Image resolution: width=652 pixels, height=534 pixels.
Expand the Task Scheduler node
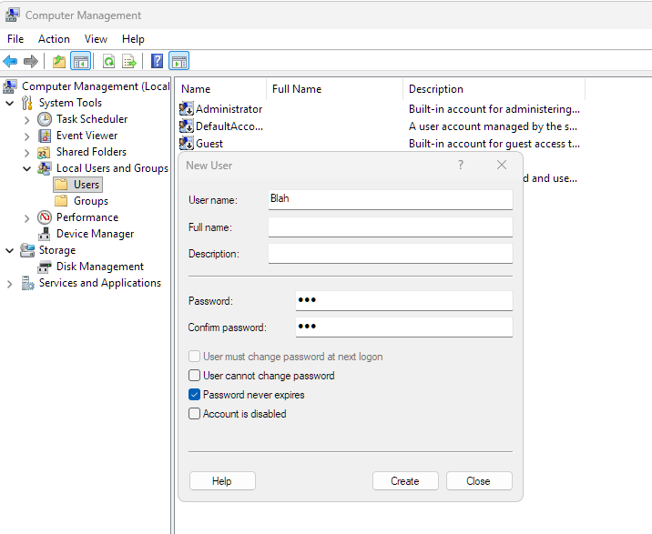pyautogui.click(x=27, y=120)
